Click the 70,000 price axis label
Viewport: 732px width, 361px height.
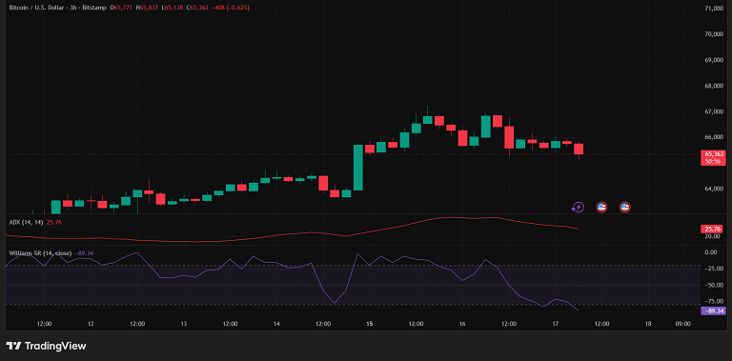point(714,34)
